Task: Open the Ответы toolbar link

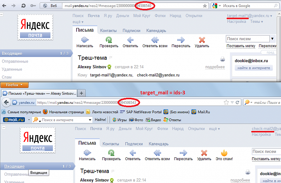Action: (172, 120)
